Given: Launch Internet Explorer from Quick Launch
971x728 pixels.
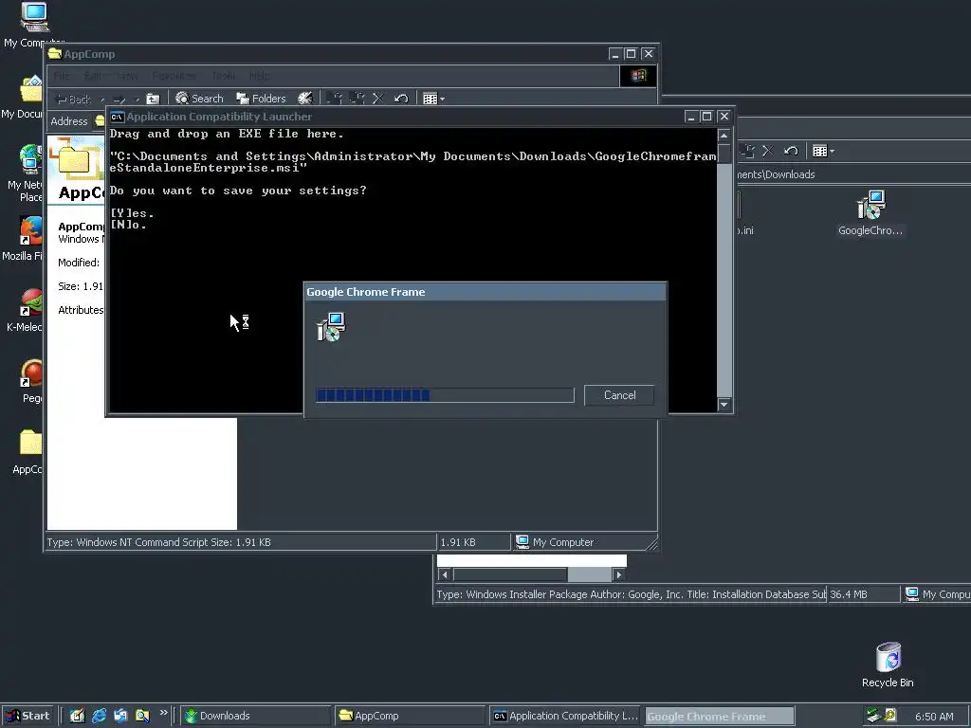Looking at the screenshot, I should click(x=99, y=716).
